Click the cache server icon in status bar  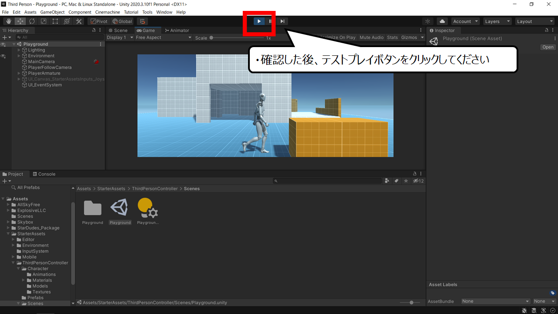(534, 310)
